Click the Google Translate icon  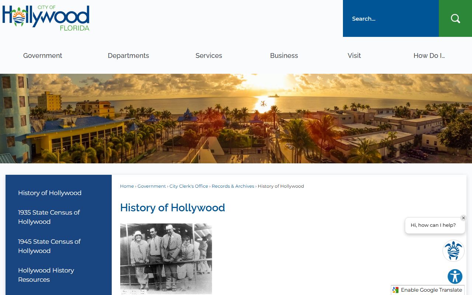click(x=396, y=290)
